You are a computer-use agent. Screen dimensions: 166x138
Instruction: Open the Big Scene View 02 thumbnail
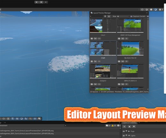130,48
